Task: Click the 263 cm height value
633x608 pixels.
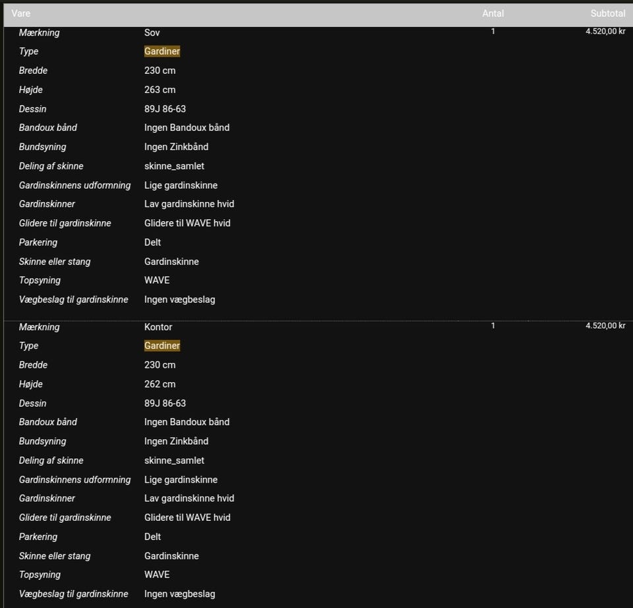Action: (x=160, y=90)
